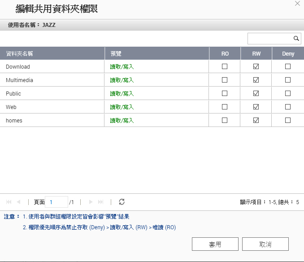
Task: Toggle RW checkbox for homes folder
Action: click(256, 120)
